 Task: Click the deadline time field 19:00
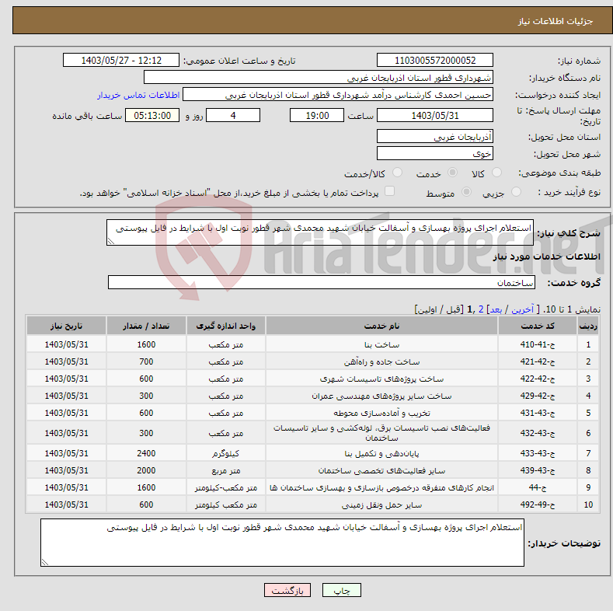click(x=317, y=115)
